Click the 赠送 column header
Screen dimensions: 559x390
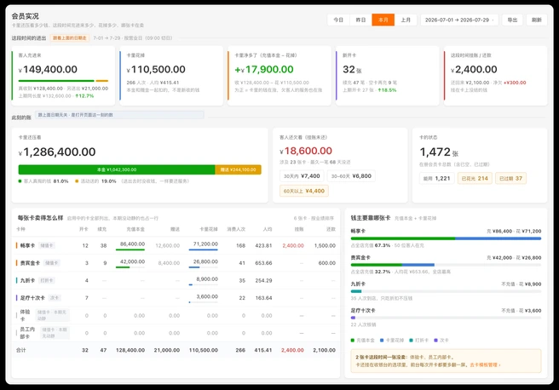coord(175,229)
